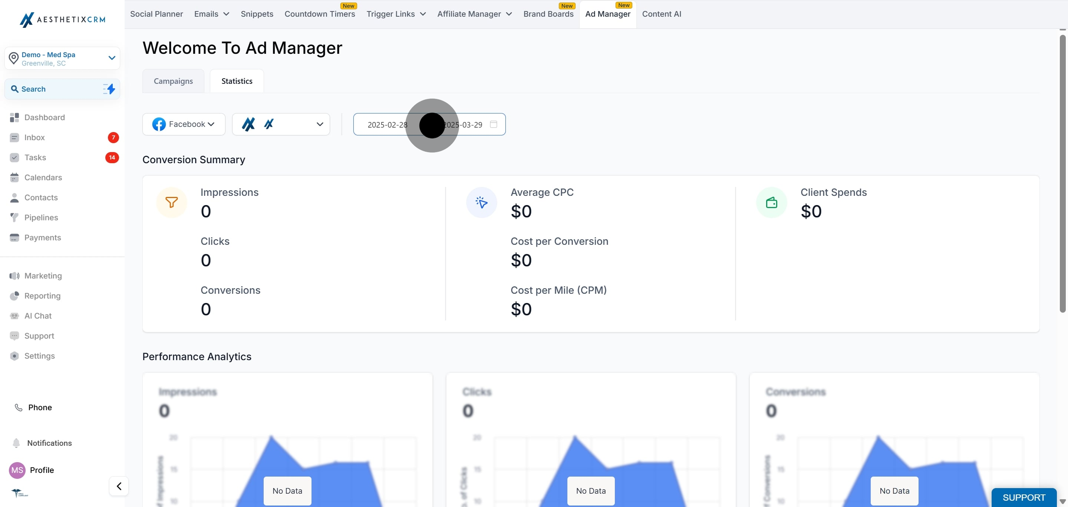The width and height of the screenshot is (1068, 507).
Task: Expand the ad account selector dropdown
Action: click(x=281, y=124)
